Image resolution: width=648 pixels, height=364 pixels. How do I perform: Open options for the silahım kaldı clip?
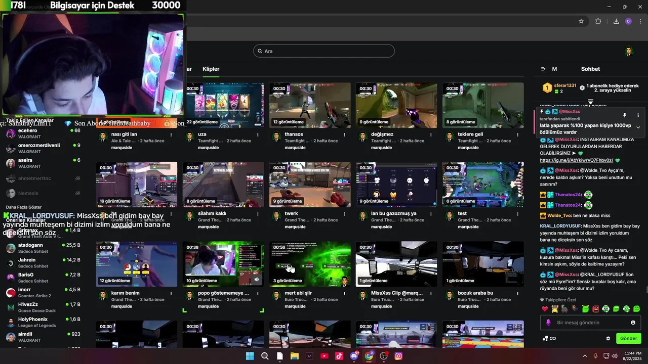(x=258, y=214)
